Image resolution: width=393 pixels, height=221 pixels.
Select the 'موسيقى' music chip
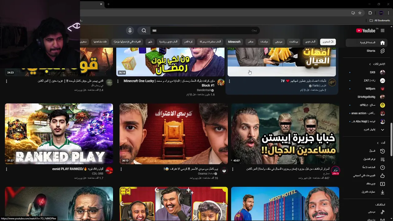(279, 42)
